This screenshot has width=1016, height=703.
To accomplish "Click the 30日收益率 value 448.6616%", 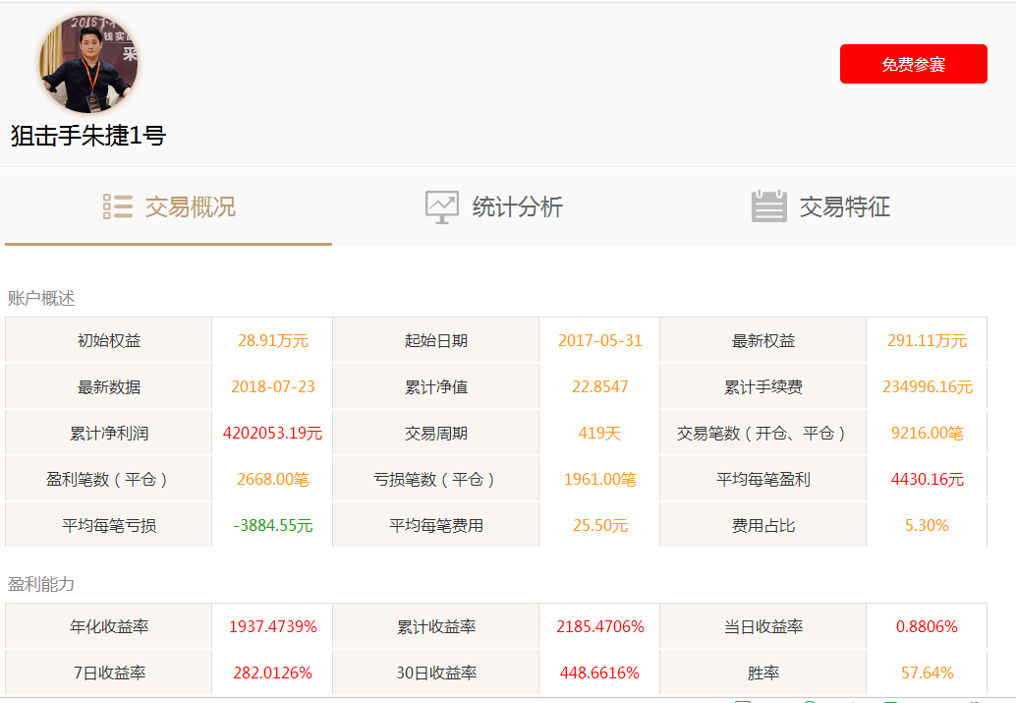I will click(599, 674).
